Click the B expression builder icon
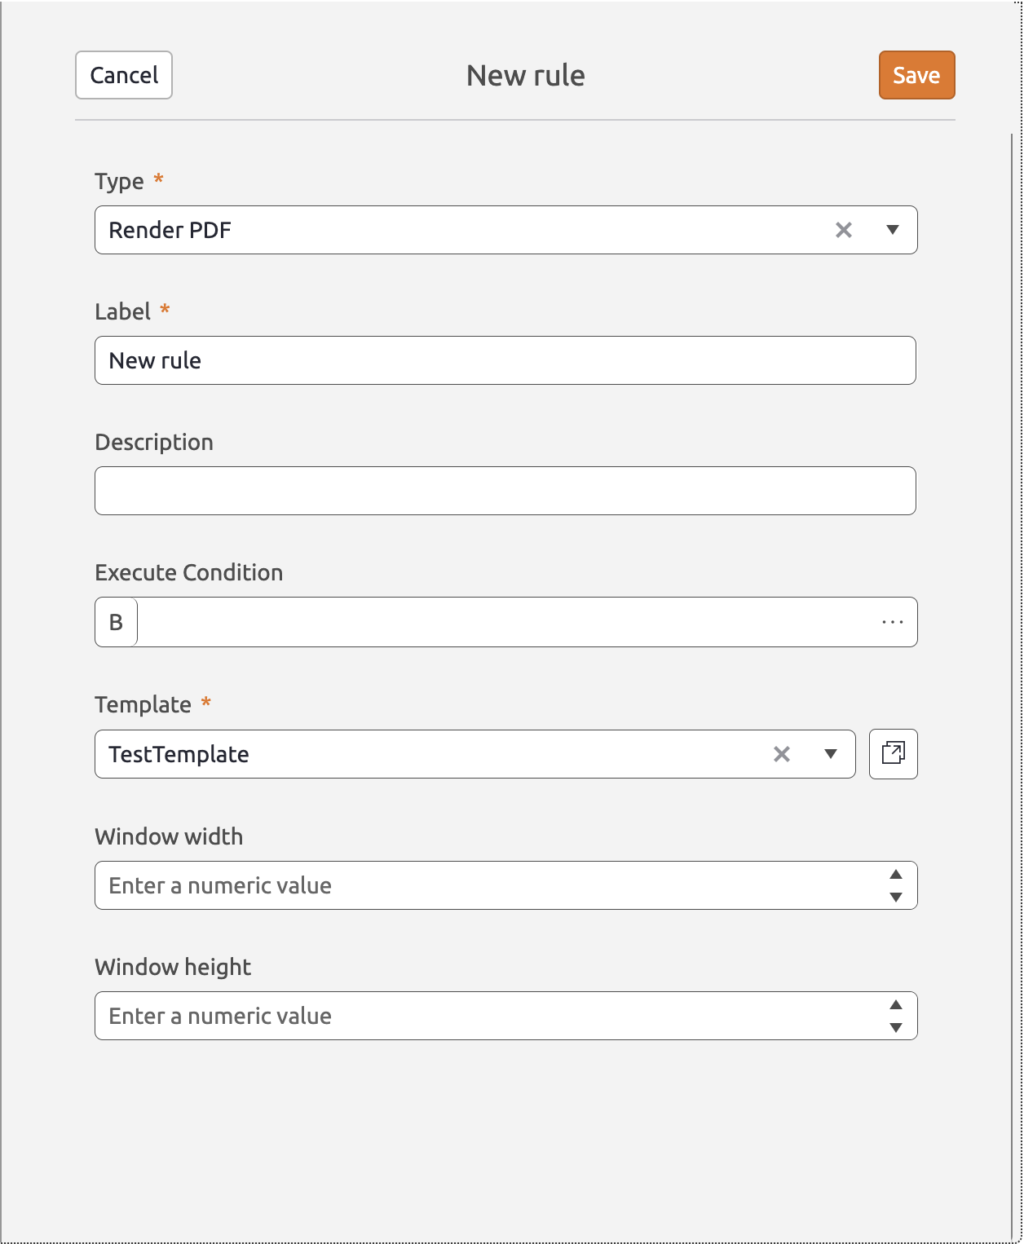This screenshot has width=1024, height=1244. click(115, 621)
